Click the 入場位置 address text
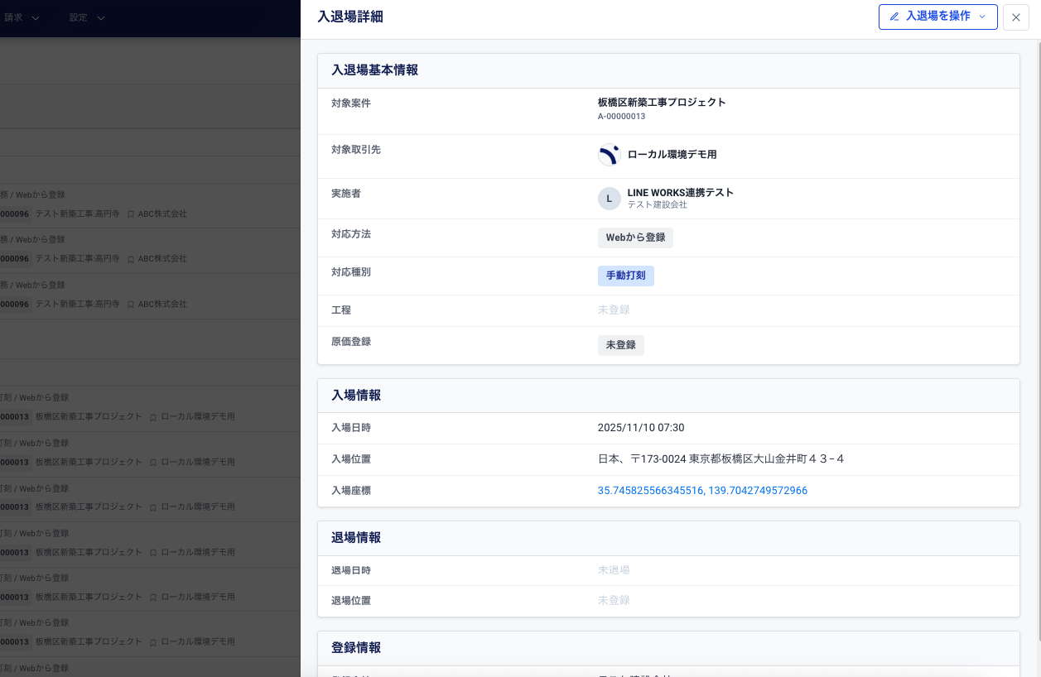Screen dimensions: 1041x677 [721, 459]
